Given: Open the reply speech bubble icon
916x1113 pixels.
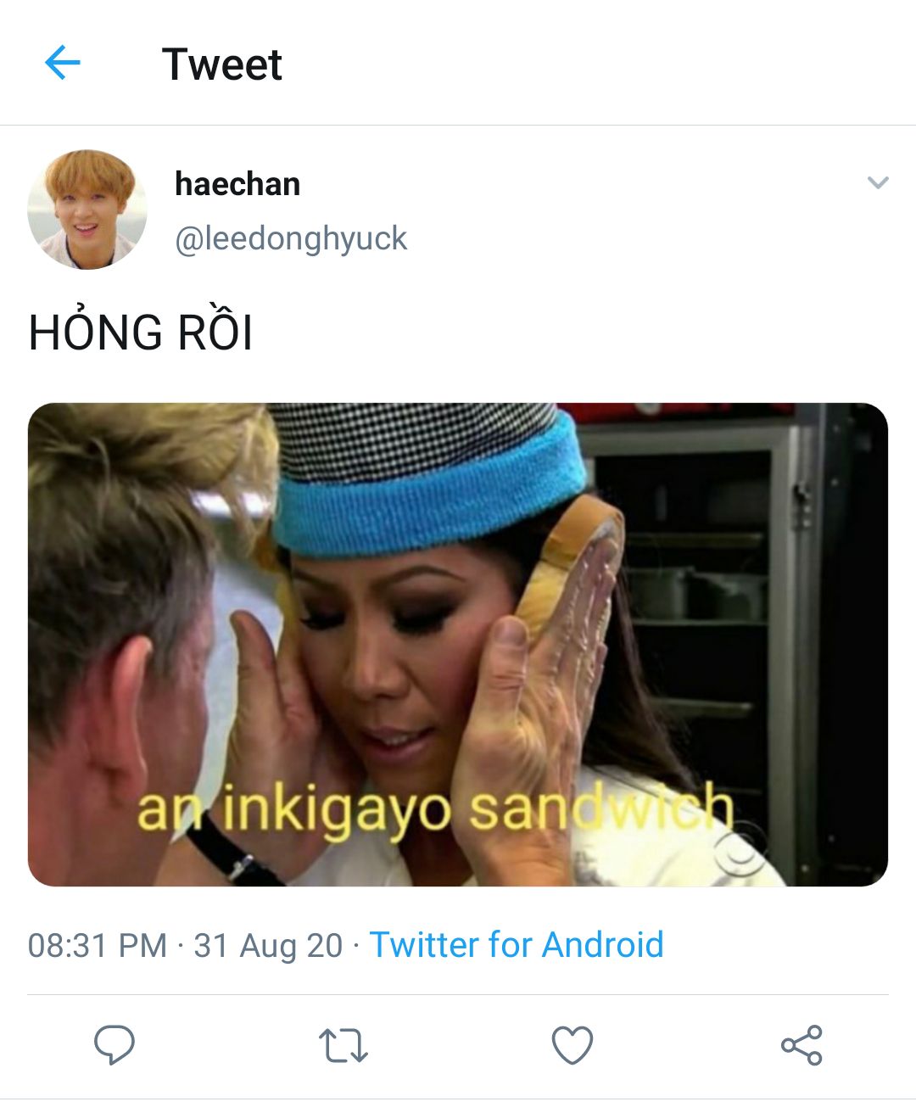Looking at the screenshot, I should pos(114,1044).
